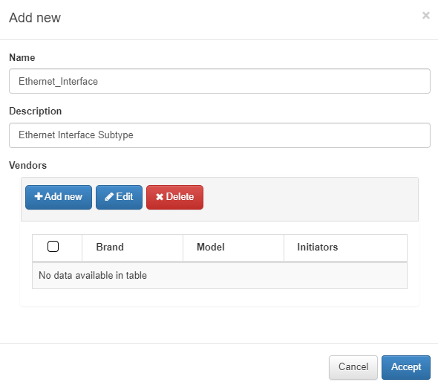Add a new vendor entry
Screen dimensions: 438x388
coord(59,197)
